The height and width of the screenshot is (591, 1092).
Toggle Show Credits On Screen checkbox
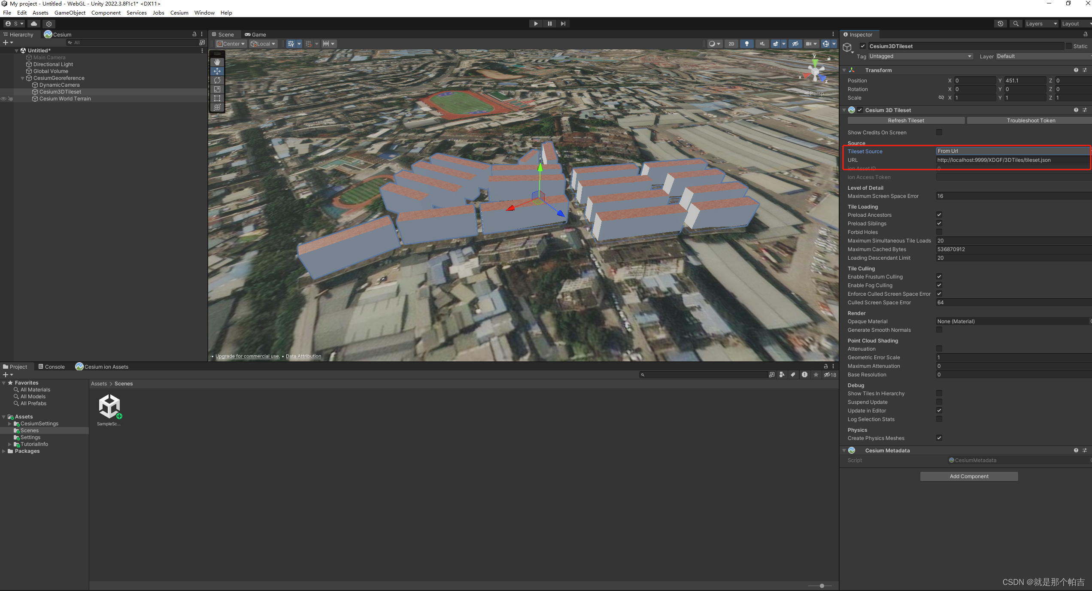click(x=939, y=132)
